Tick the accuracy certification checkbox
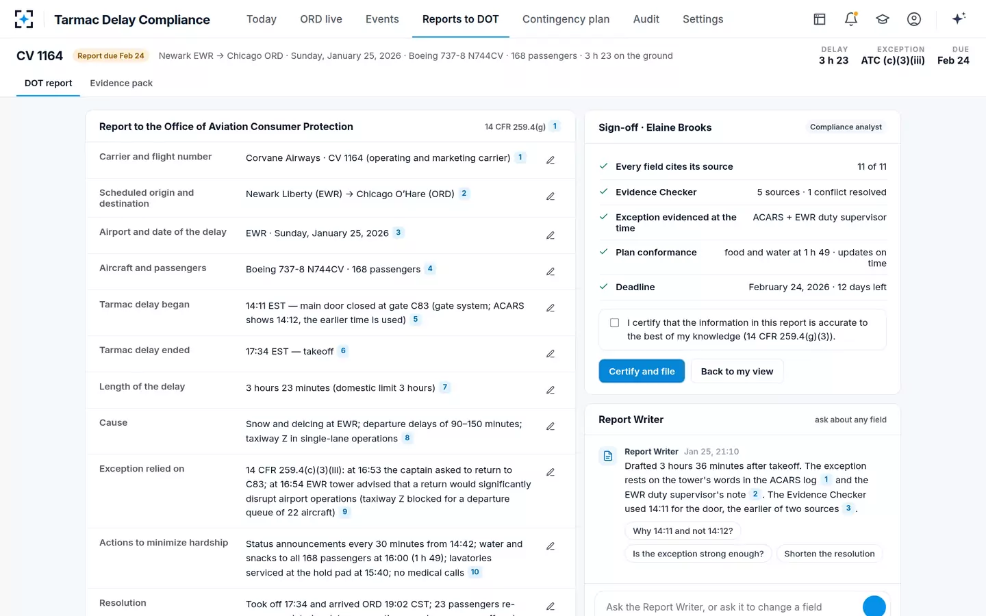 (614, 323)
